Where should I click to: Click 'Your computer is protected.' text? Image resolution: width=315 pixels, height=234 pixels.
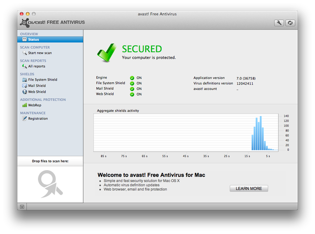coord(149,58)
